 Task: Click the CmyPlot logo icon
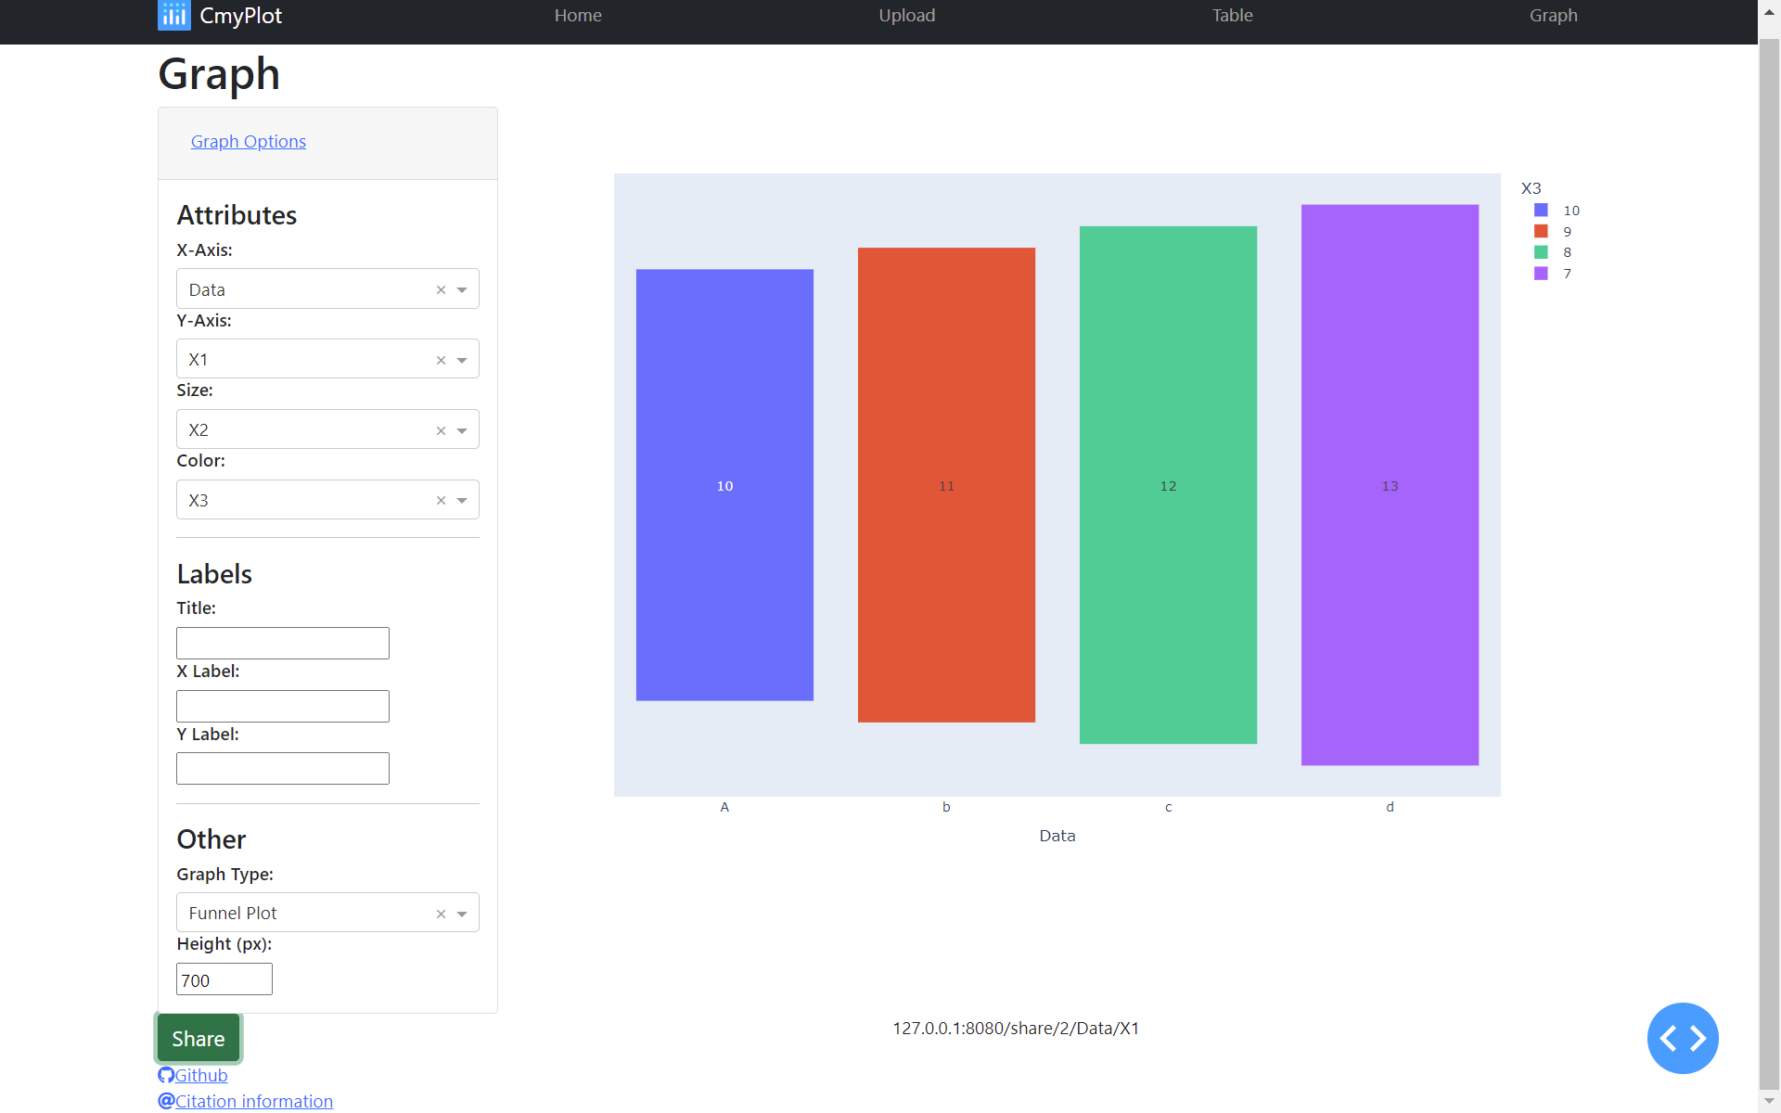pos(173,15)
